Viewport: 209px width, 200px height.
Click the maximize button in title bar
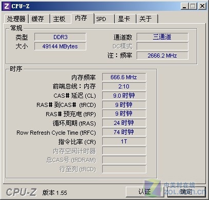tap(193, 6)
